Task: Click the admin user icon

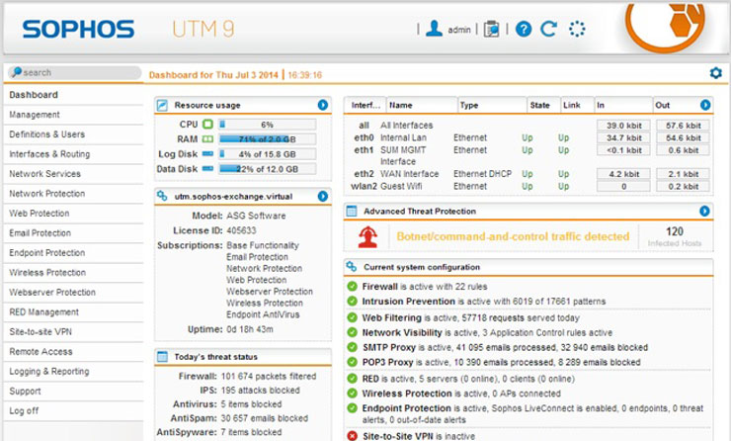Action: pyautogui.click(x=434, y=29)
